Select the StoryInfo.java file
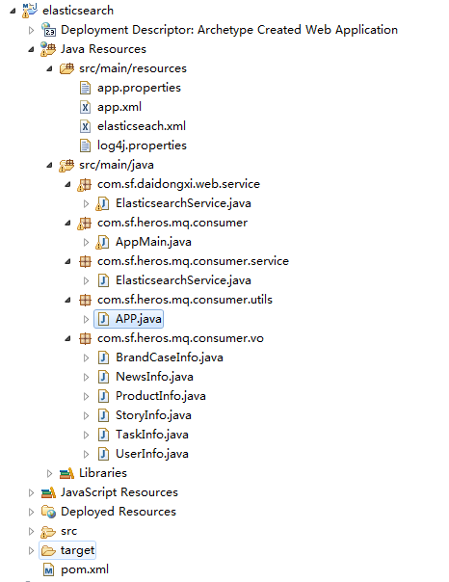Viewport: 449px width, 582px height. tap(153, 415)
